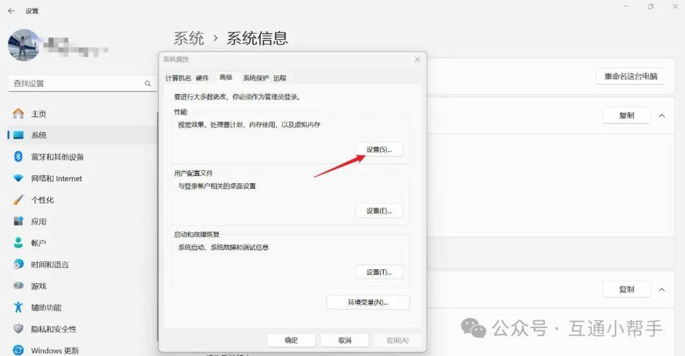Open startup recovery 设置(T)... button

379,272
